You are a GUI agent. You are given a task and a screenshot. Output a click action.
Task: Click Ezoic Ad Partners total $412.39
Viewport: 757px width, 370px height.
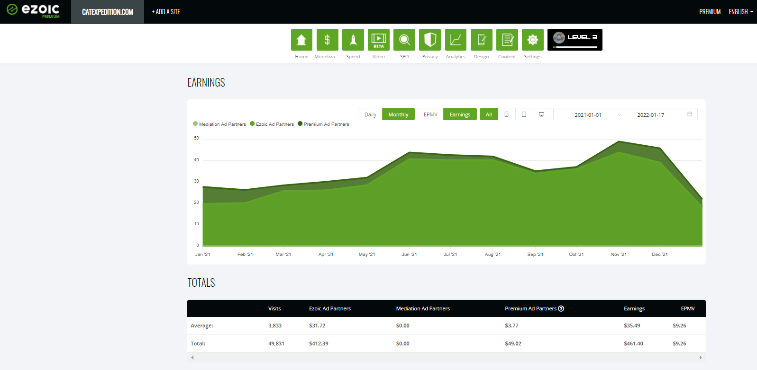pos(319,344)
